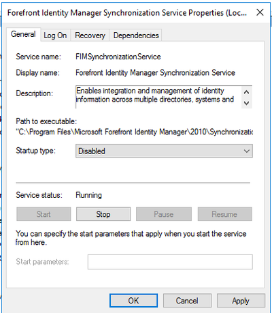Dismiss the dialog with Cancel

point(187,301)
